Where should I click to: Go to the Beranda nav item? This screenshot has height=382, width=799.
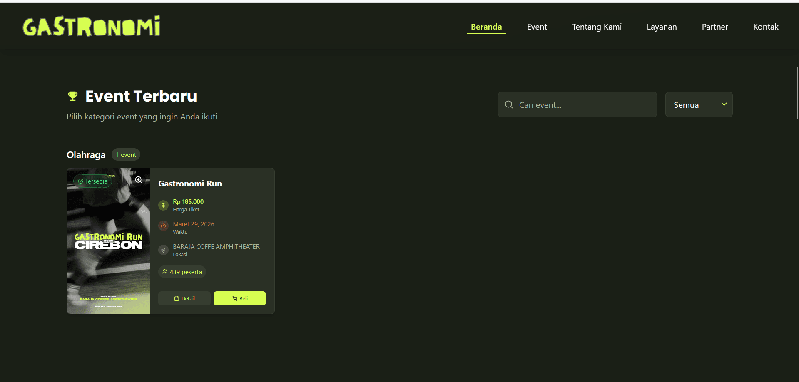(x=486, y=27)
